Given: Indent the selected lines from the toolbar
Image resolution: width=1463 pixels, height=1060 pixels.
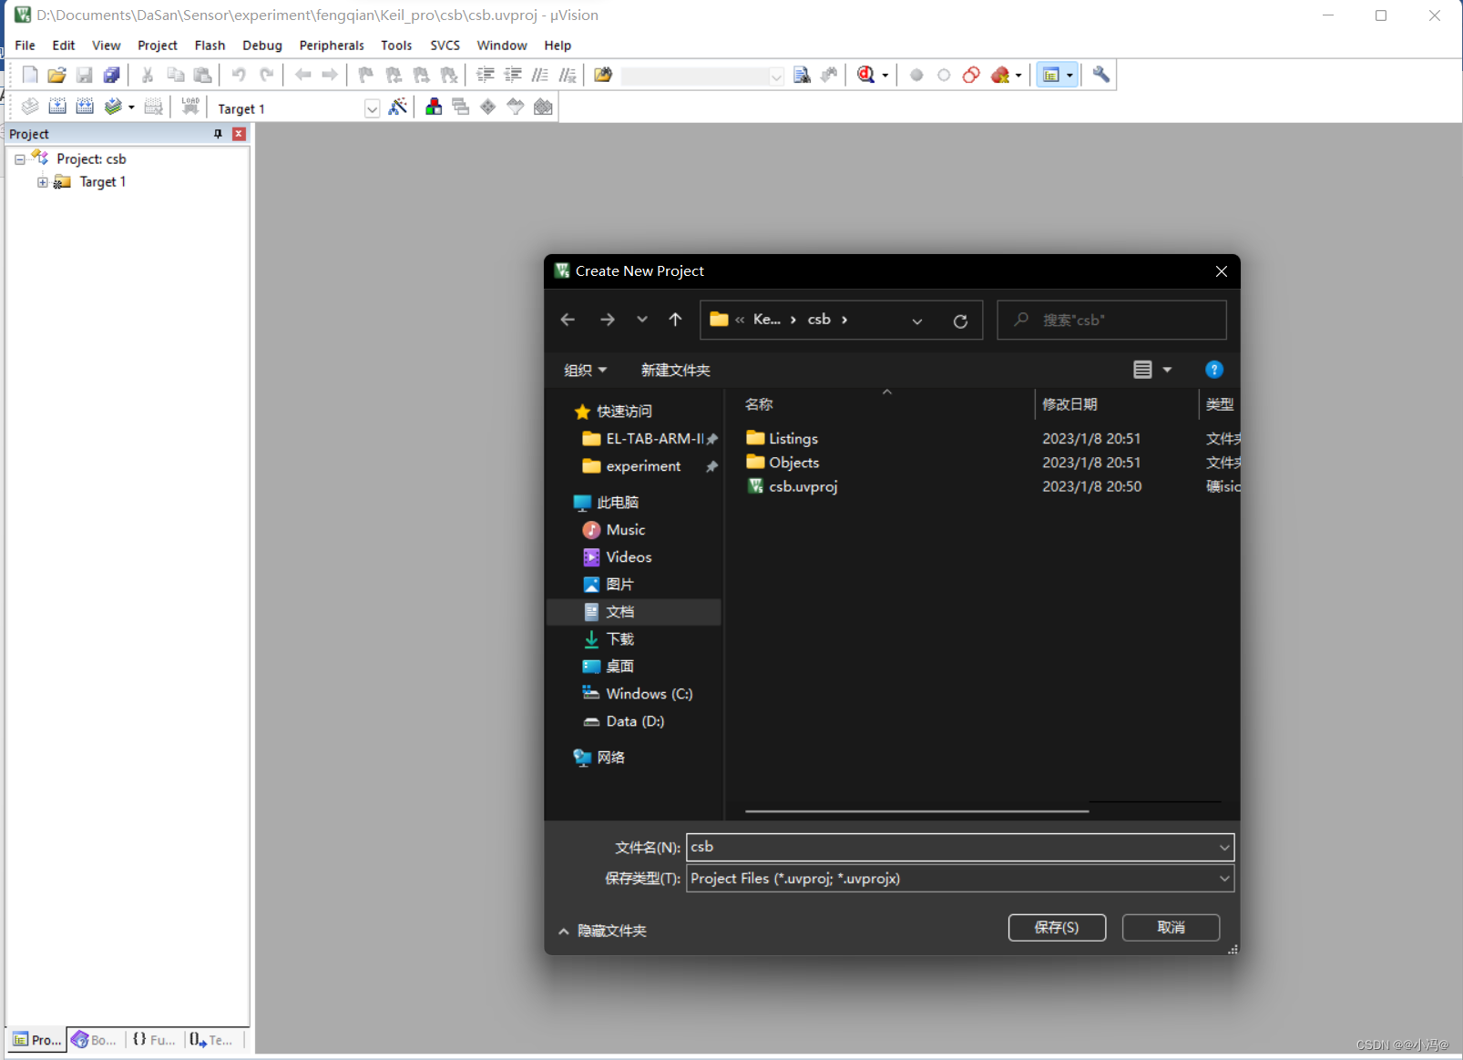Looking at the screenshot, I should 486,75.
